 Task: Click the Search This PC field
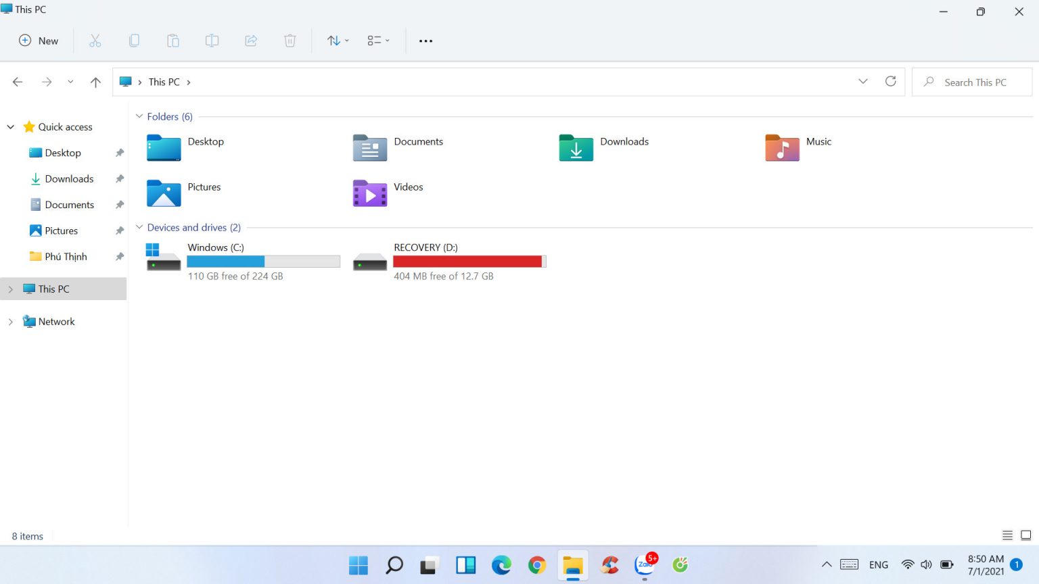[x=975, y=82]
